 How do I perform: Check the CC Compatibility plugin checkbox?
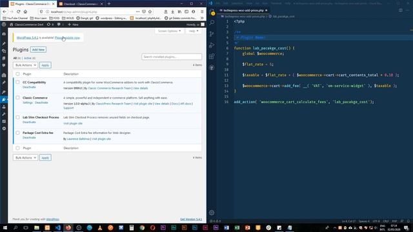pos(17,82)
